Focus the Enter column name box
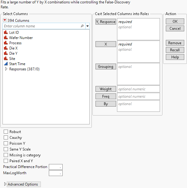This screenshot has width=187, height=188. click(41, 26)
